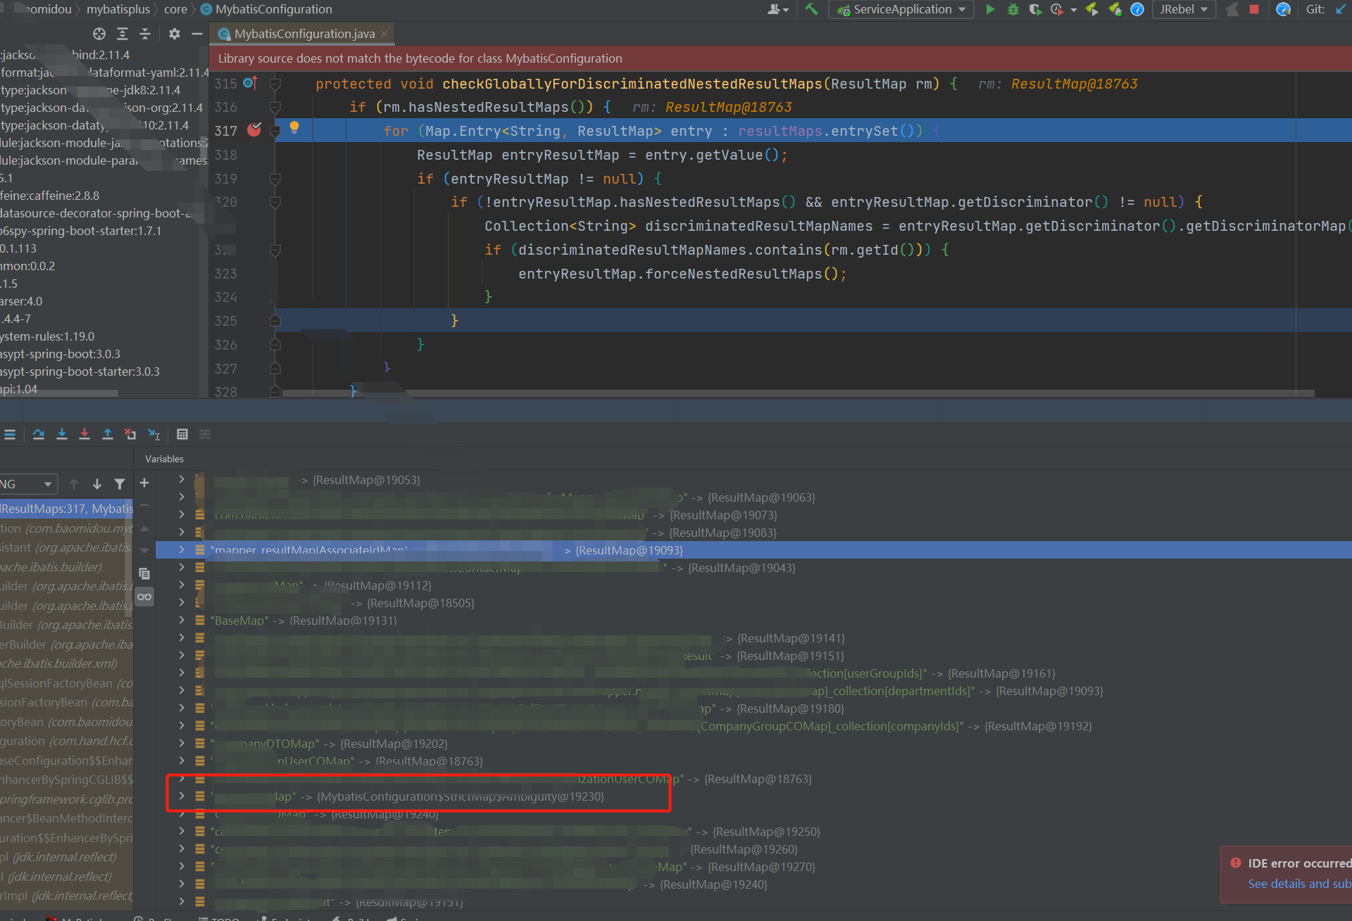Select the MybatisConfiguration.java editor tab
This screenshot has height=921, width=1352.
click(303, 34)
